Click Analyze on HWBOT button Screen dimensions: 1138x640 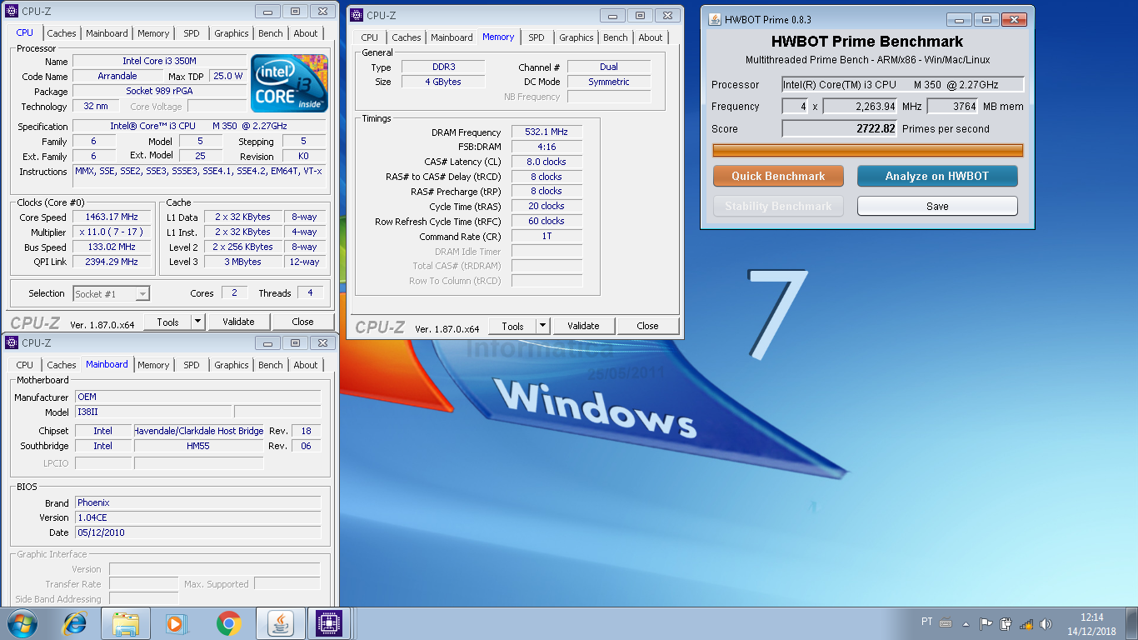[937, 176]
